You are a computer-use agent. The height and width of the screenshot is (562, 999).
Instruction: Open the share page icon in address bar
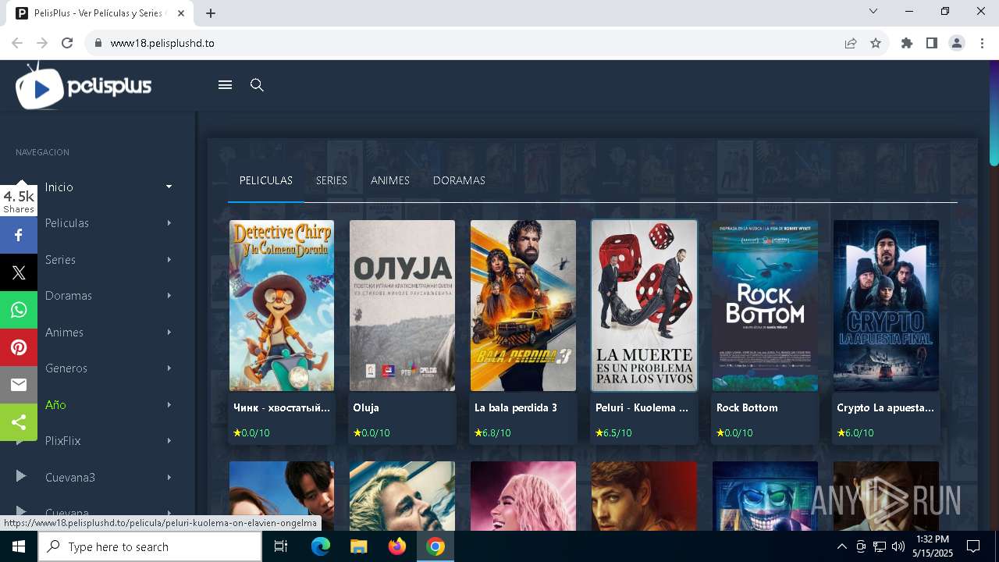tap(851, 43)
